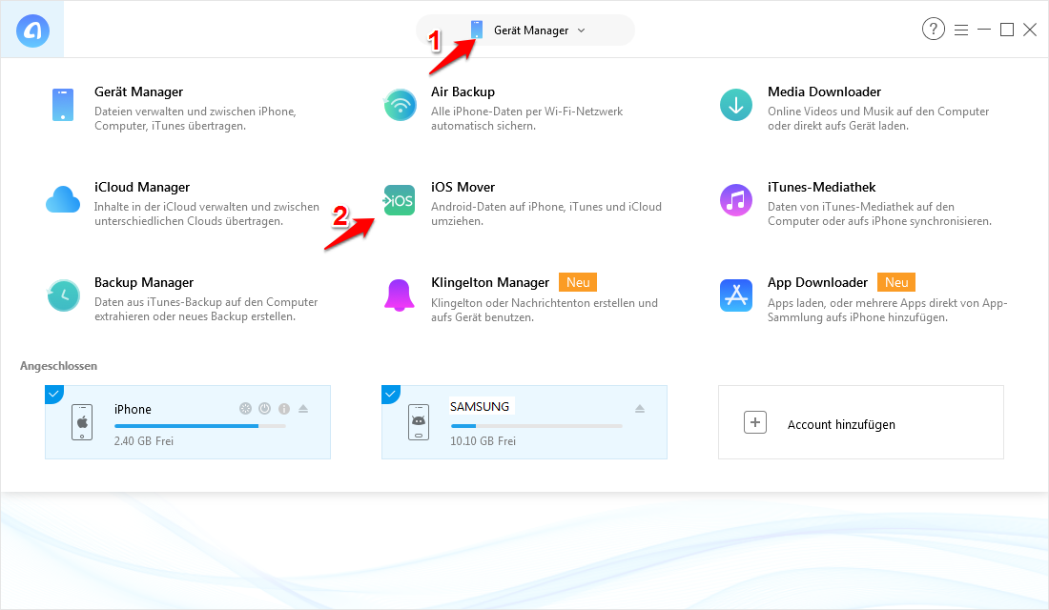
Task: Click the 10.10 GB Frei text
Action: pyautogui.click(x=483, y=440)
